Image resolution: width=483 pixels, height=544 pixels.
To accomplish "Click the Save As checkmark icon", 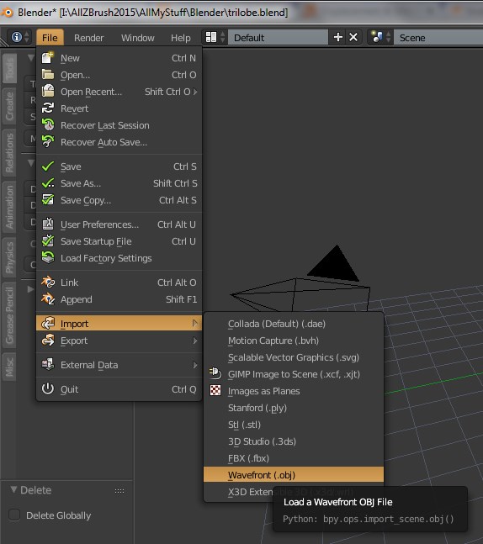I will (48, 182).
